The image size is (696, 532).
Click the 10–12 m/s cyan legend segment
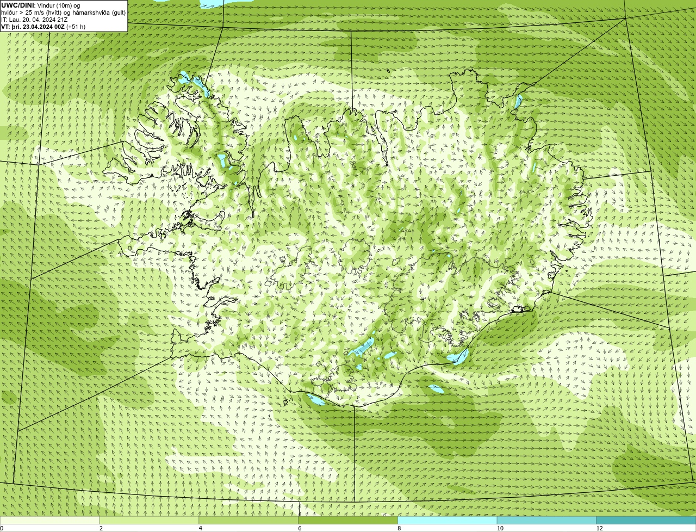point(546,520)
